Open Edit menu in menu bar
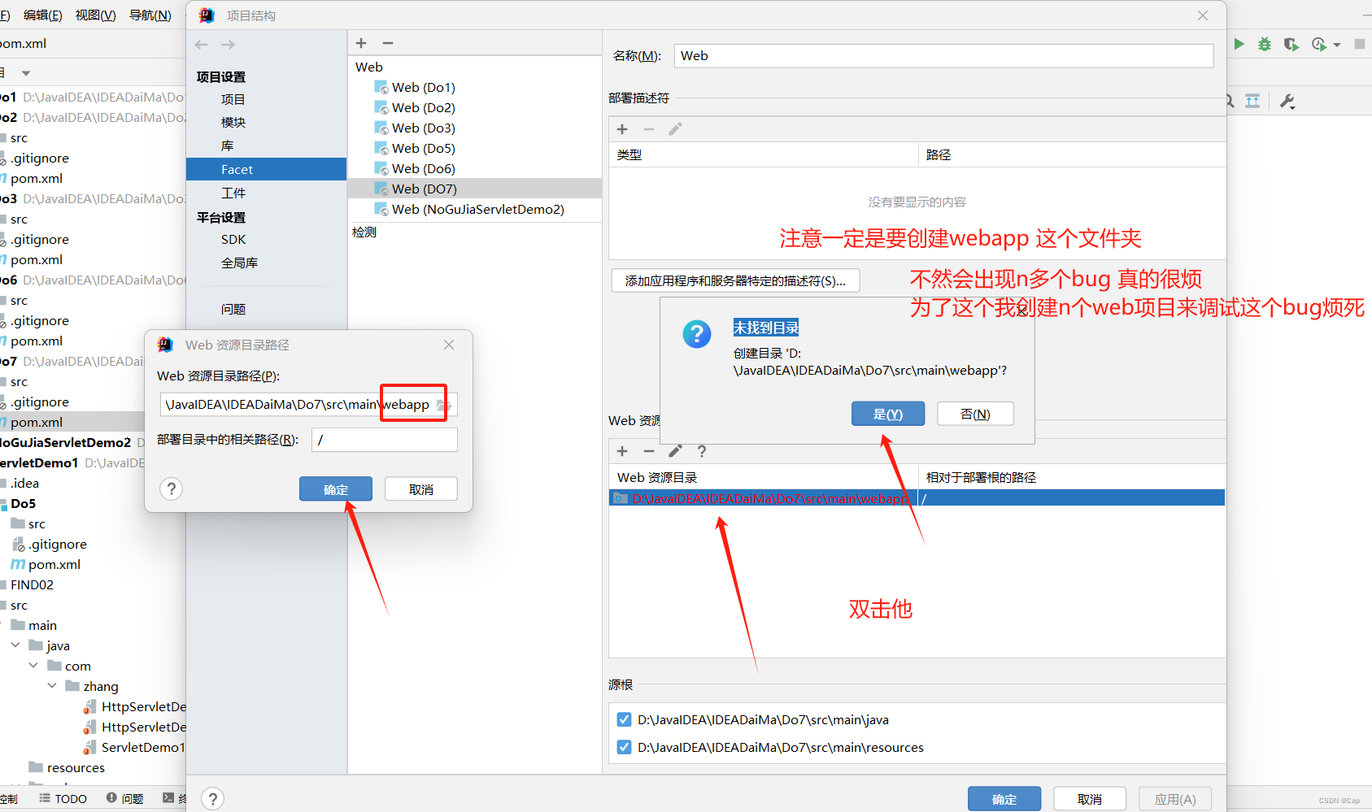The height and width of the screenshot is (812, 1372). tap(42, 15)
